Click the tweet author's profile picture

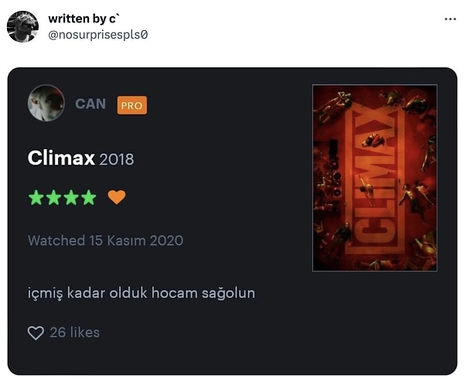22,26
